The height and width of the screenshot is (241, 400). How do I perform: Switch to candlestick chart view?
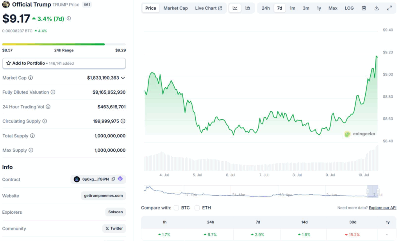(x=248, y=8)
